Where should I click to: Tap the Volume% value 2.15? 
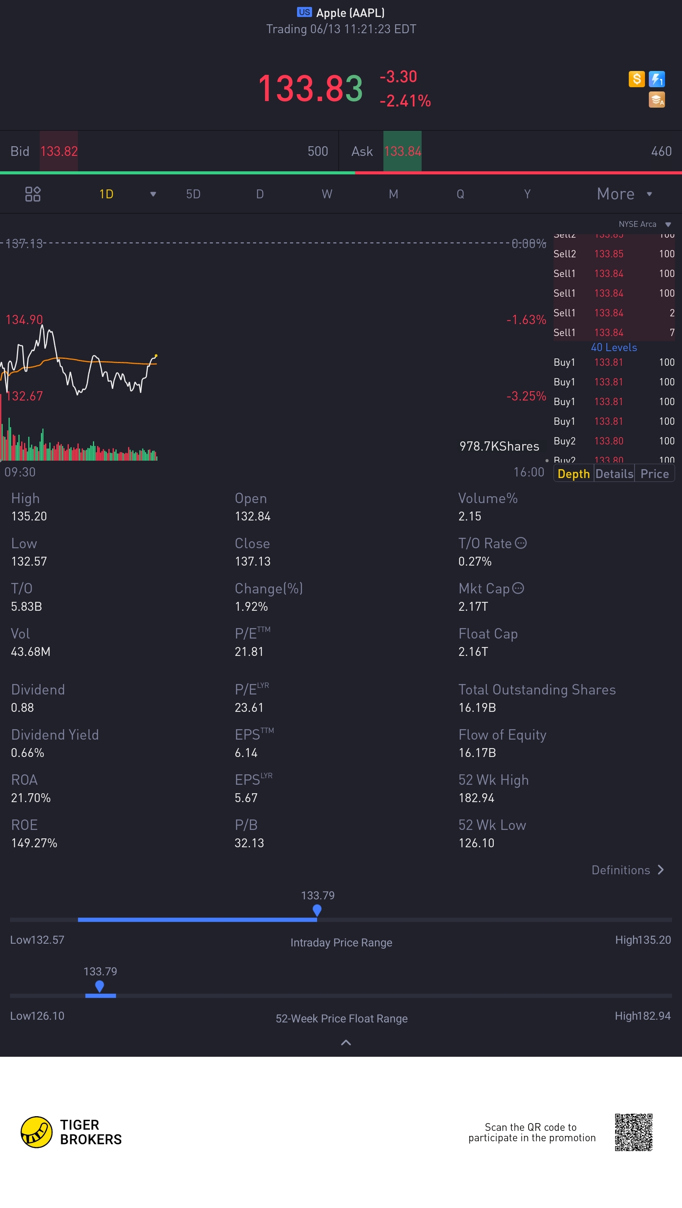(470, 516)
